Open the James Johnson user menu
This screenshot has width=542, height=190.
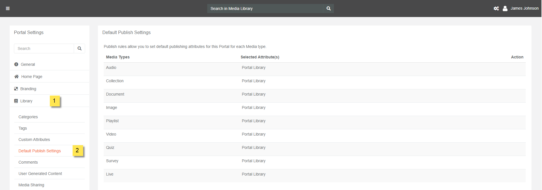pos(524,9)
